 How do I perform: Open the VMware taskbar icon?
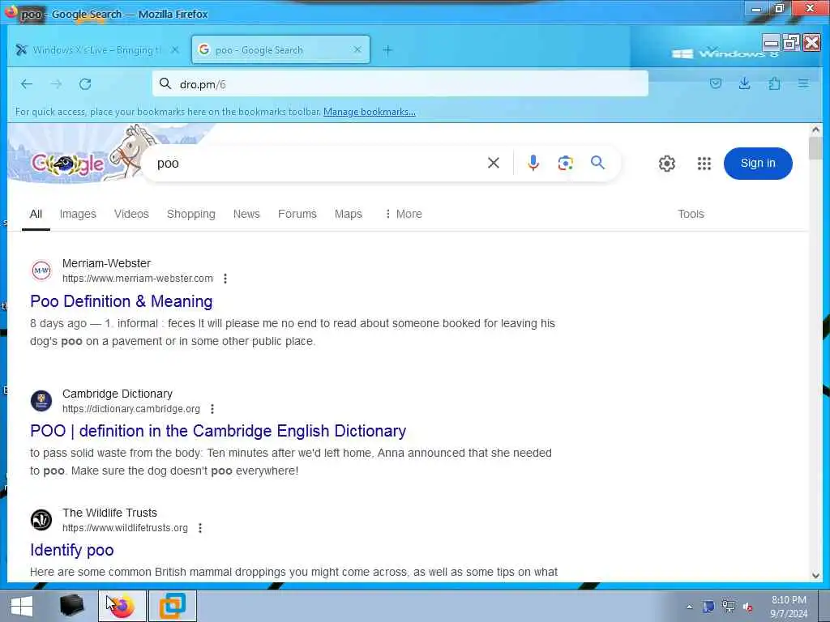(173, 606)
